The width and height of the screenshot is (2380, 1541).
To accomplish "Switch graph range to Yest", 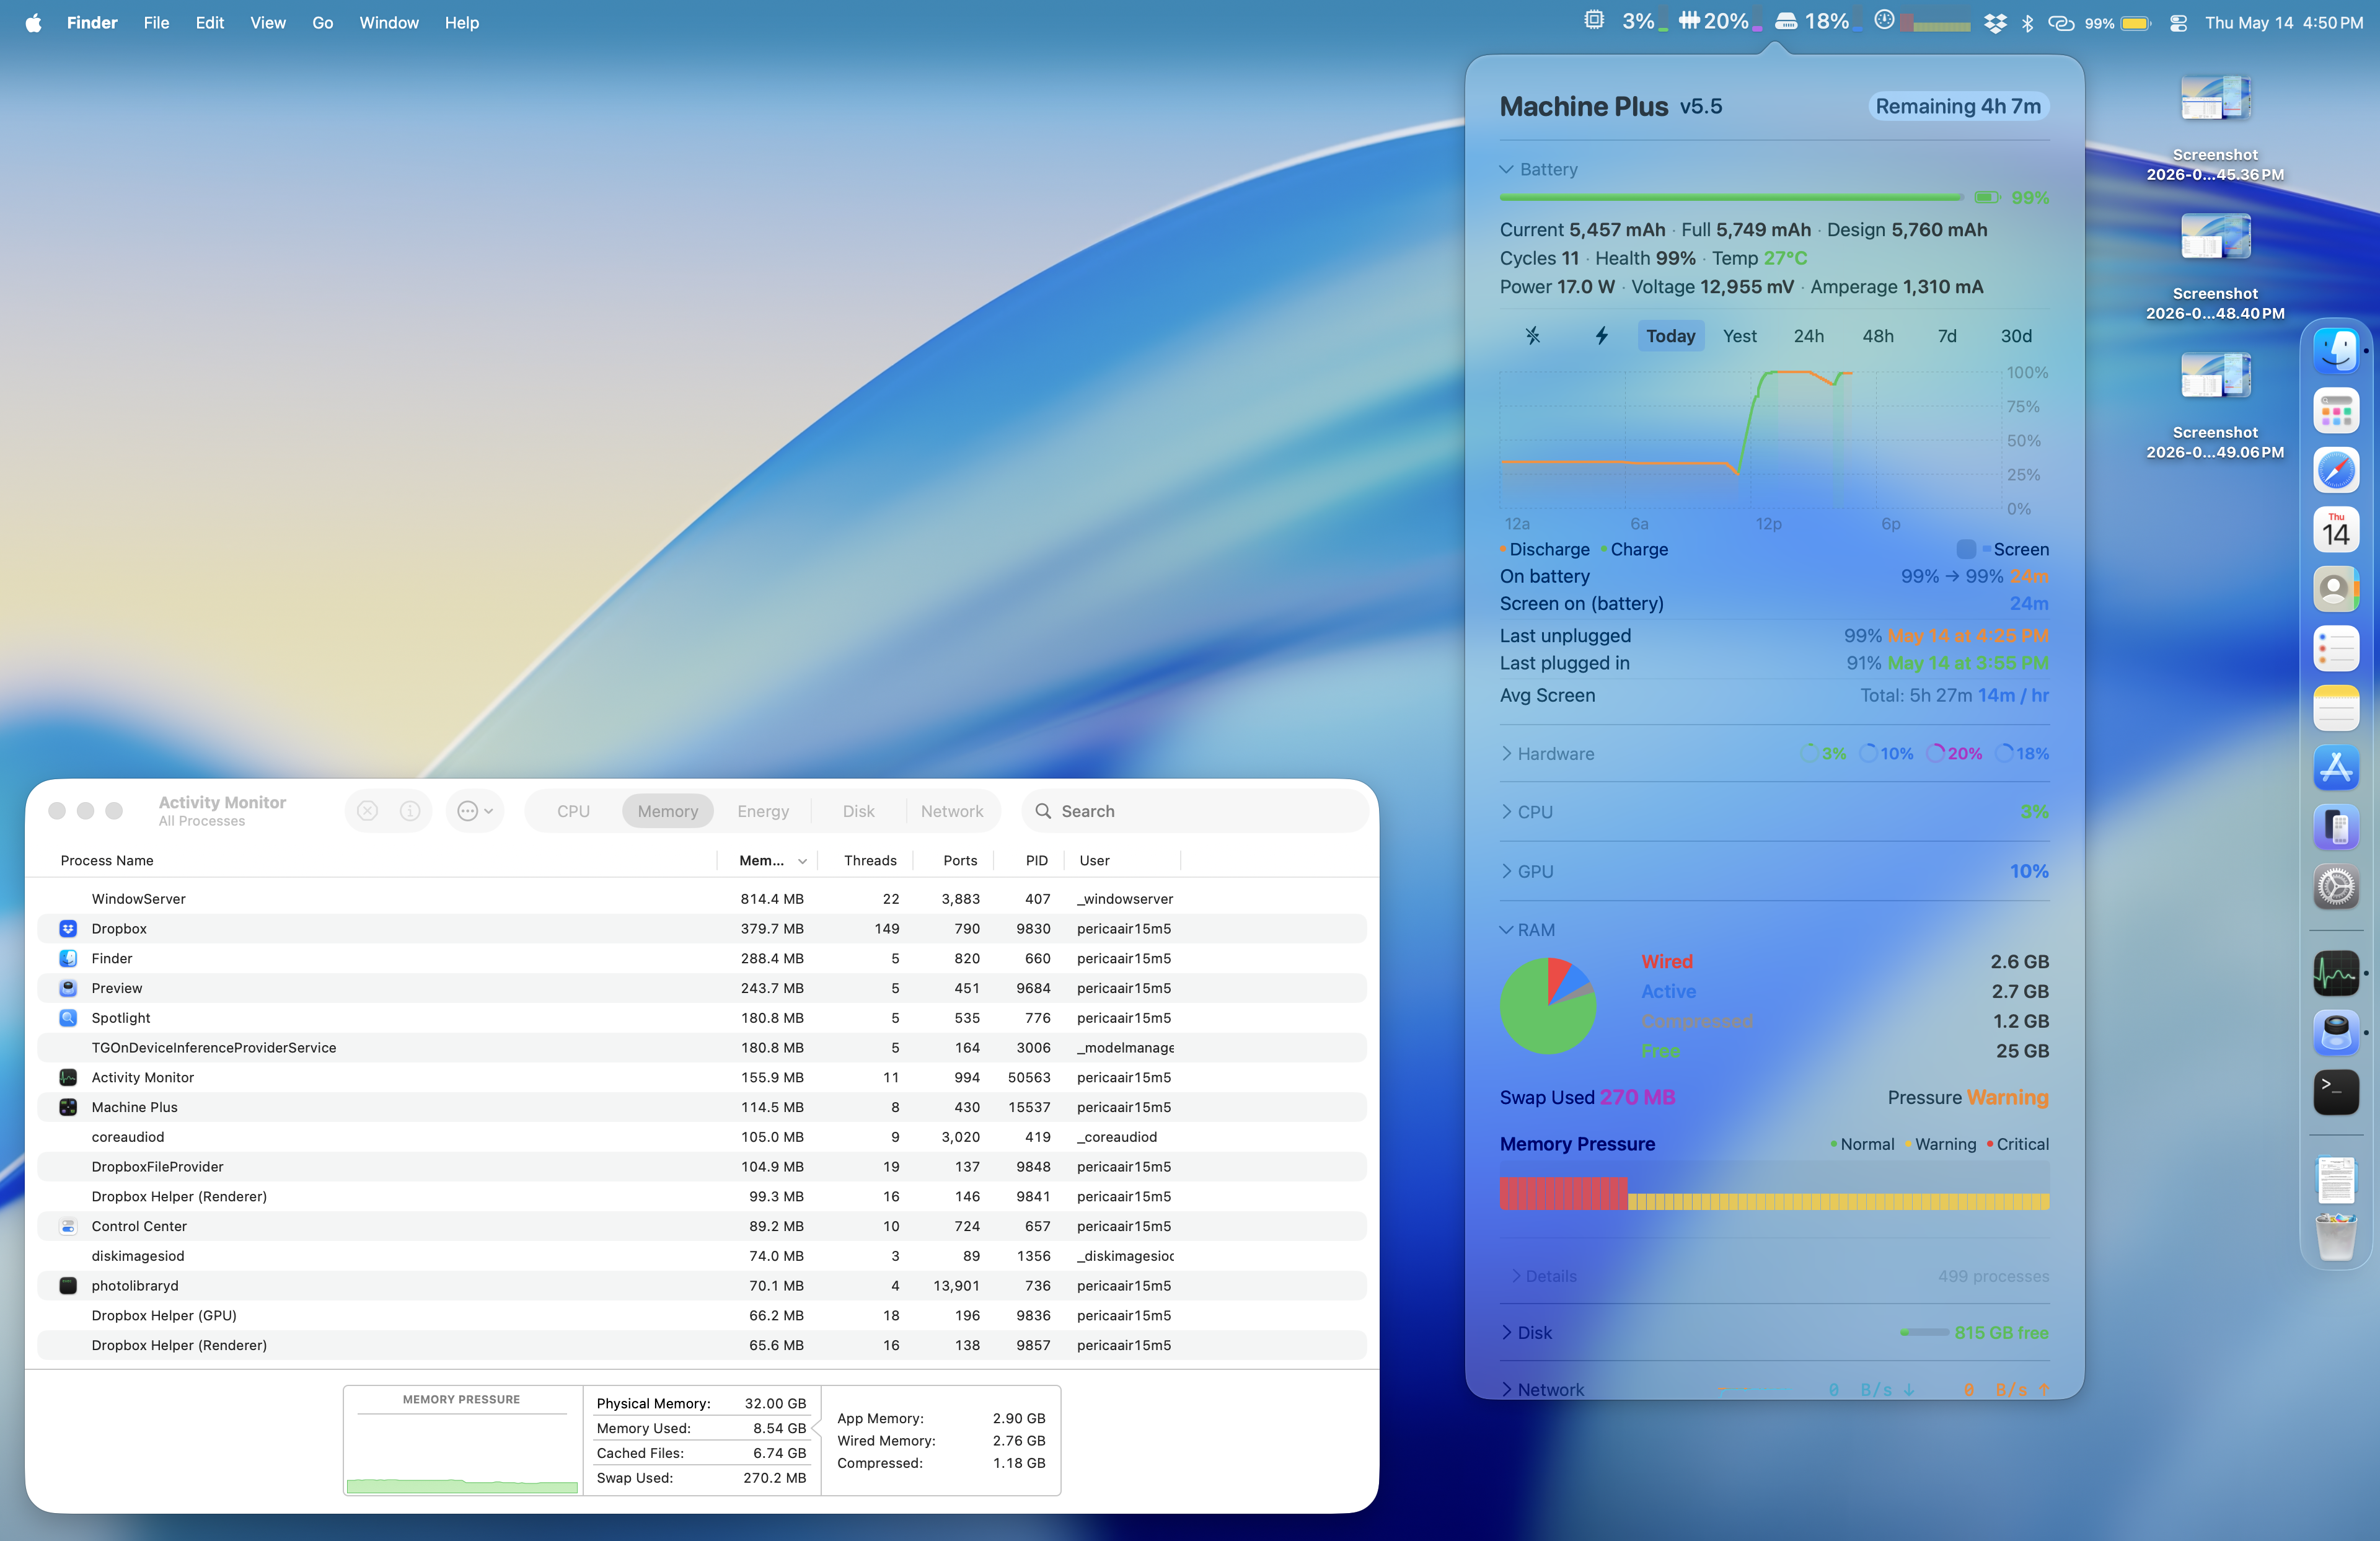I will 1739,336.
